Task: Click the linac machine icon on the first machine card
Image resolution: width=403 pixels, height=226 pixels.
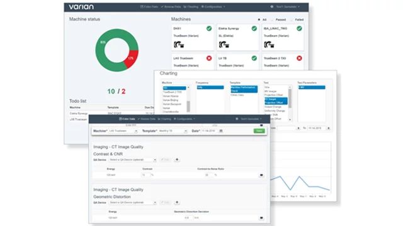Action: click(x=179, y=45)
